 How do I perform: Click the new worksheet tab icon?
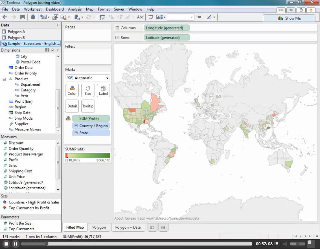(152, 228)
